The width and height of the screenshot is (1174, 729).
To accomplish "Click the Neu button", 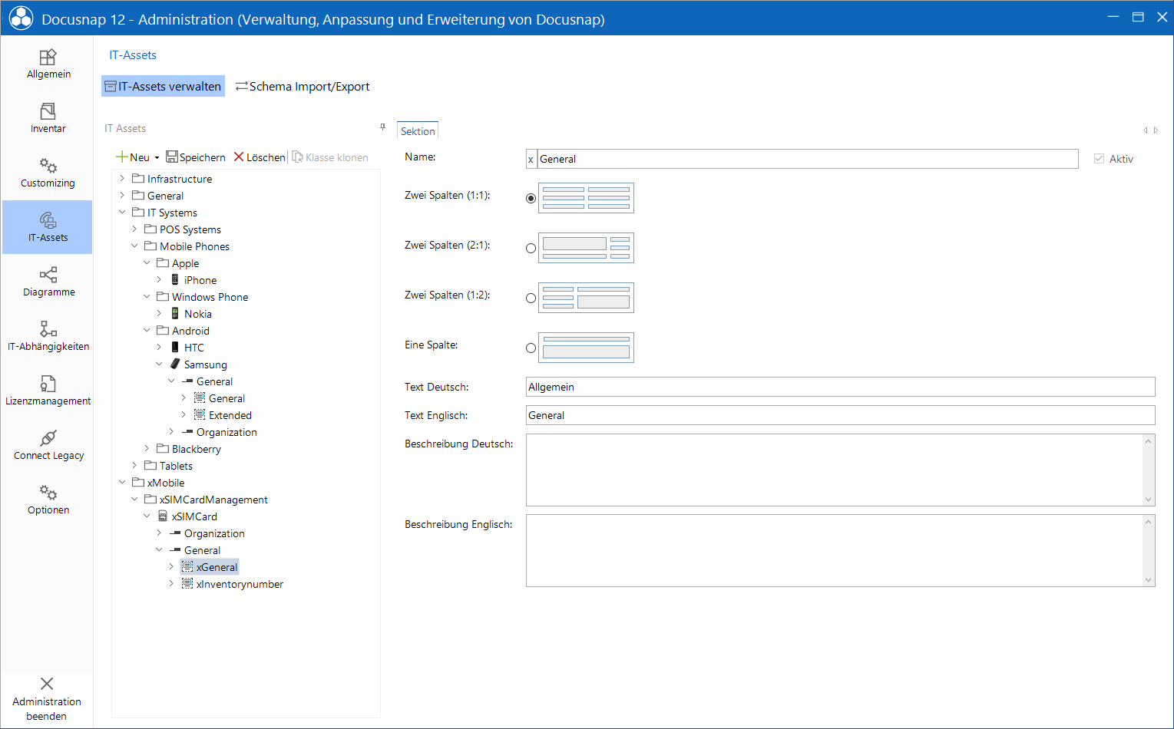I will pyautogui.click(x=133, y=157).
